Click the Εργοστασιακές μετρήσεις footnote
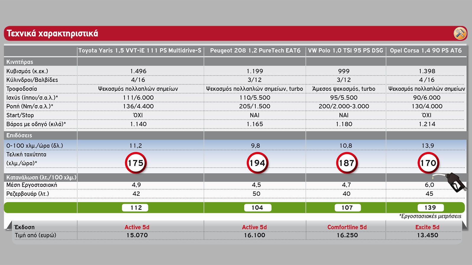 pyautogui.click(x=430, y=216)
